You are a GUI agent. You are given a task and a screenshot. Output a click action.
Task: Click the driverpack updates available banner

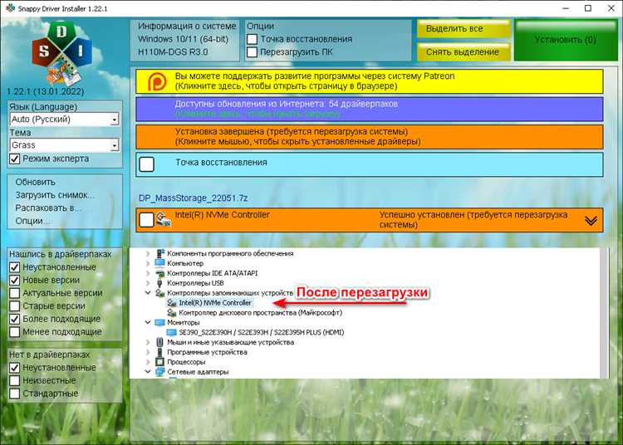[370, 109]
